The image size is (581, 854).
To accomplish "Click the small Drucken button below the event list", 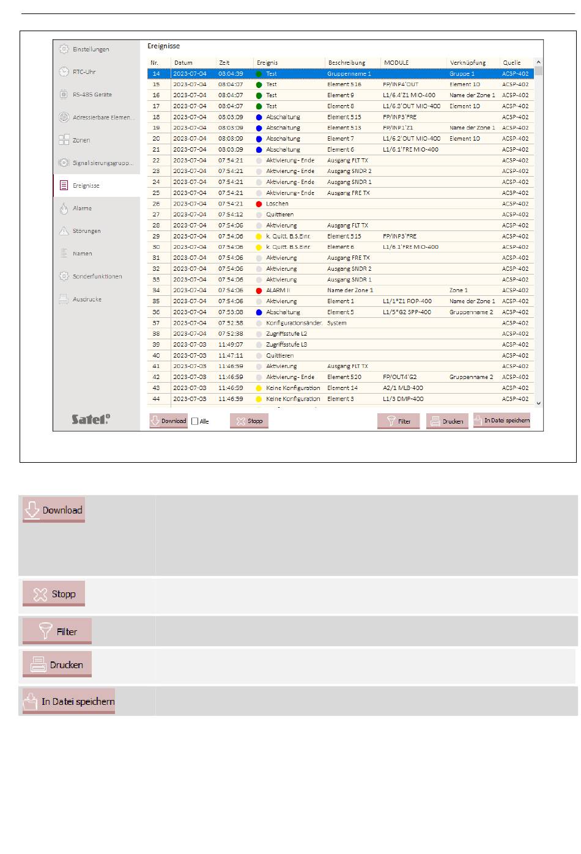I will click(447, 421).
